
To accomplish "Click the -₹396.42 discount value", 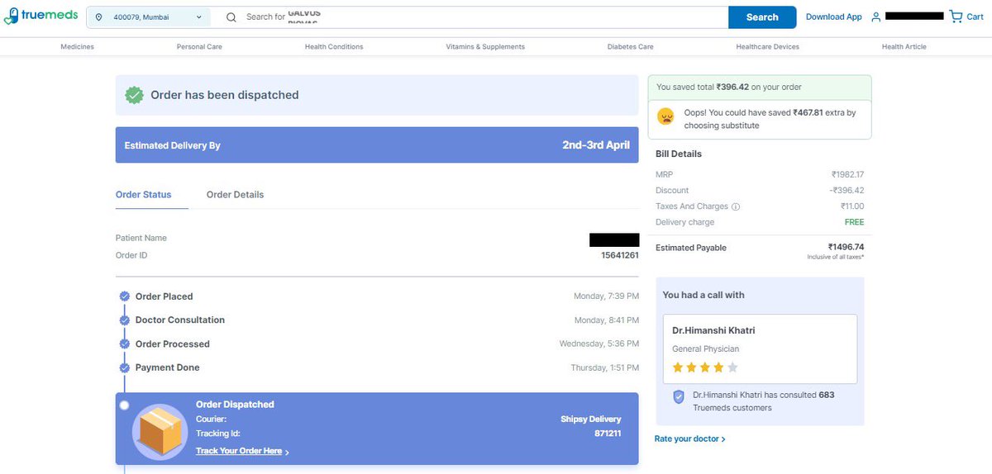I will tap(847, 190).
